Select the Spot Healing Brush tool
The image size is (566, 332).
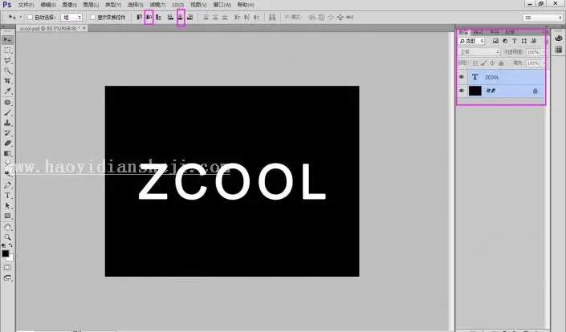coord(7,103)
